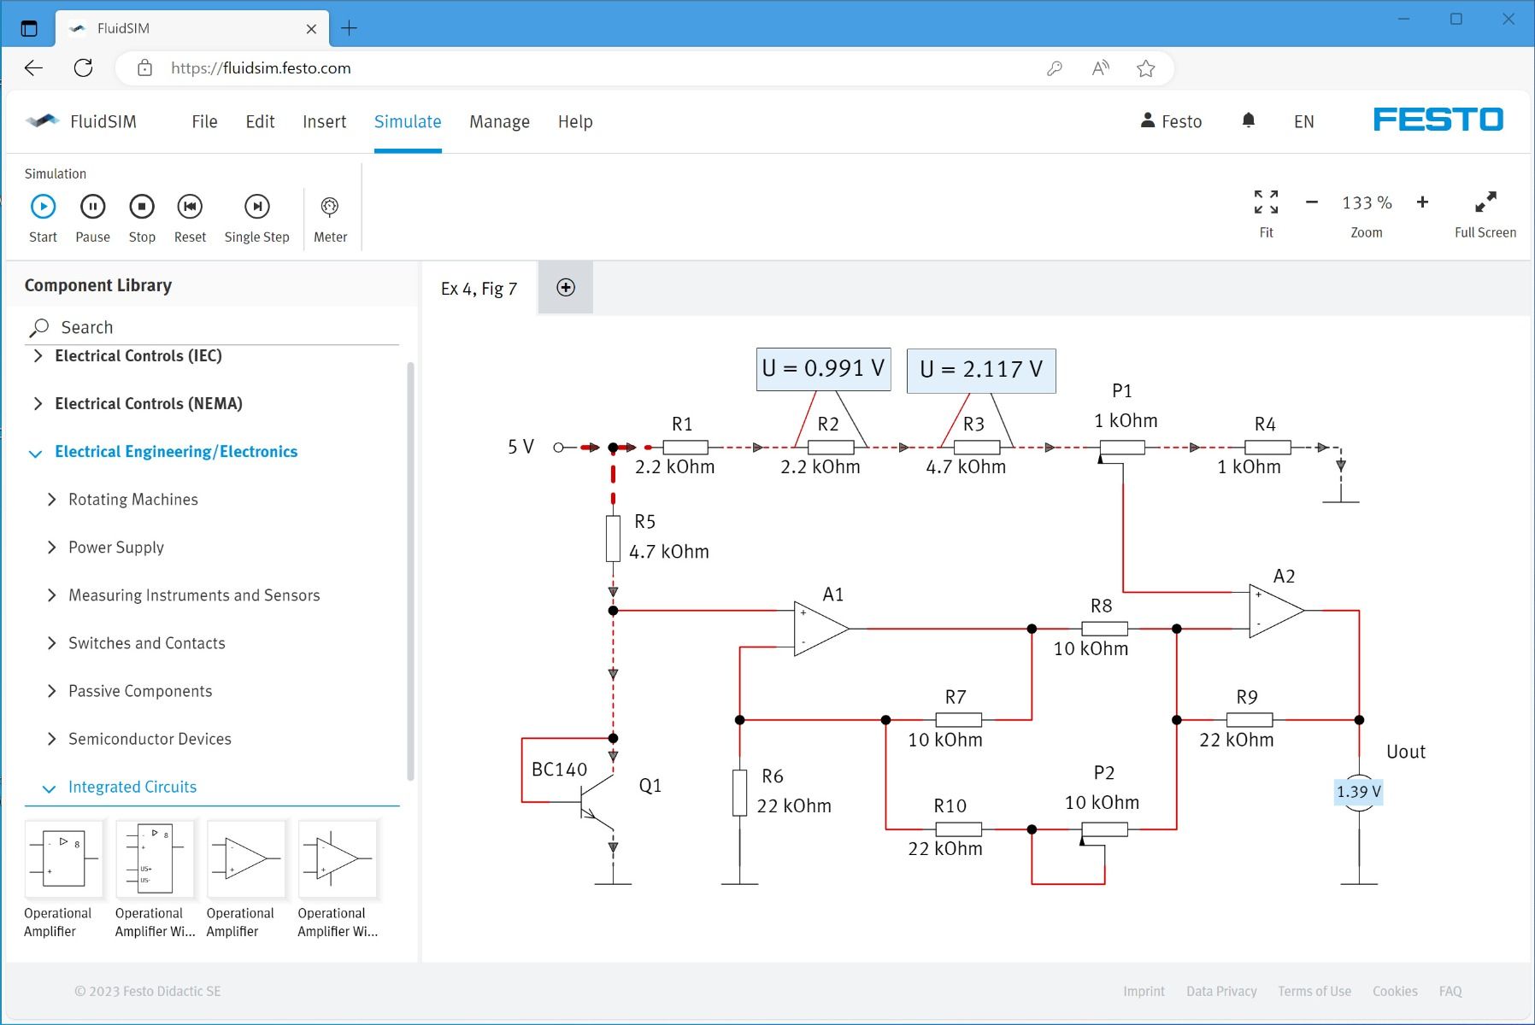Select resistor R9 symbol
Viewport: 1535px width, 1025px height.
coord(1250,720)
